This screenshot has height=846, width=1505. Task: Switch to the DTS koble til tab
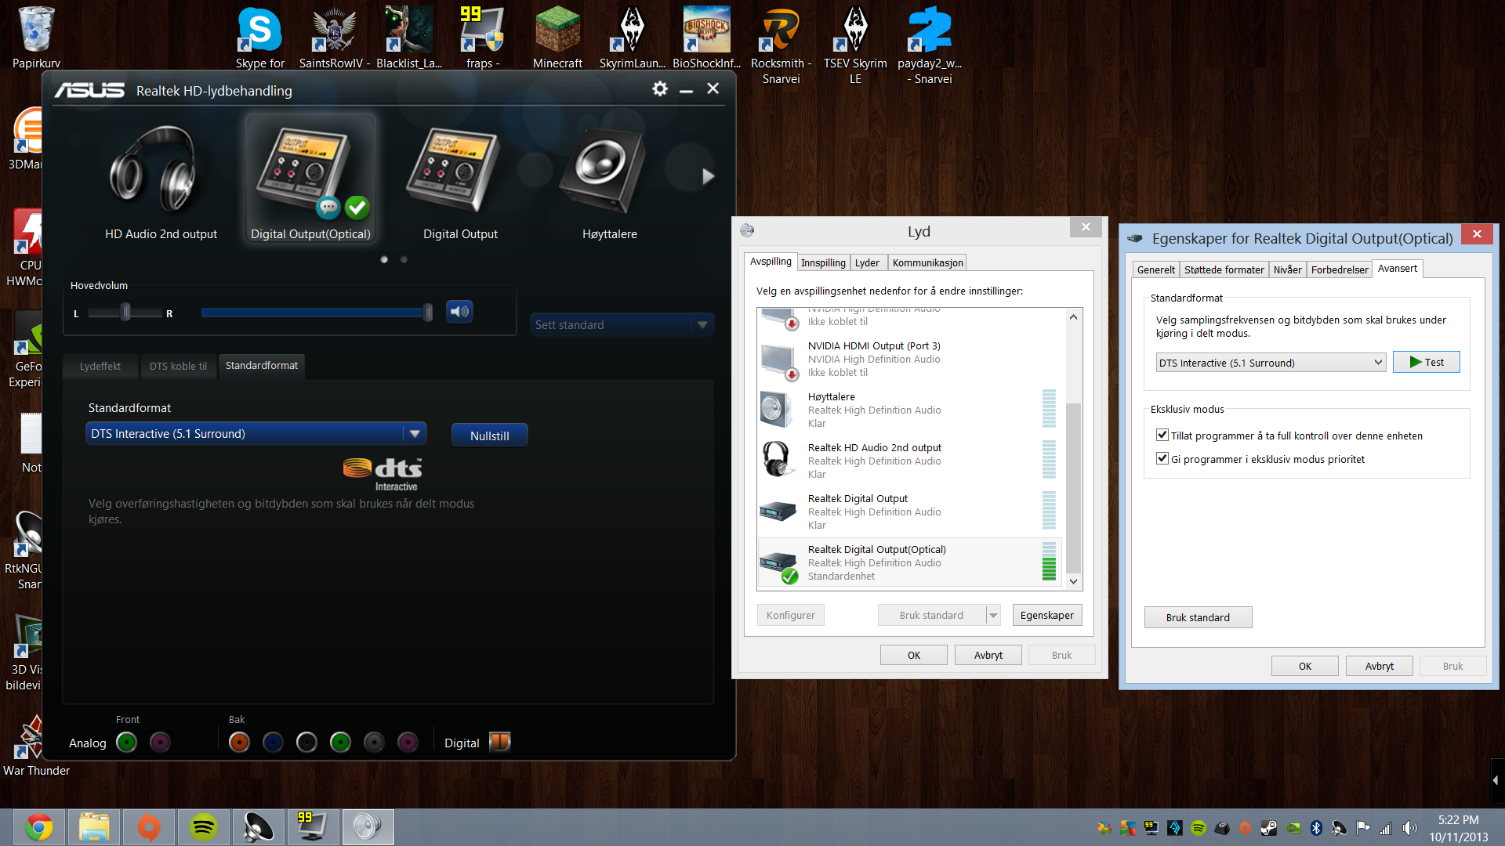click(x=178, y=366)
